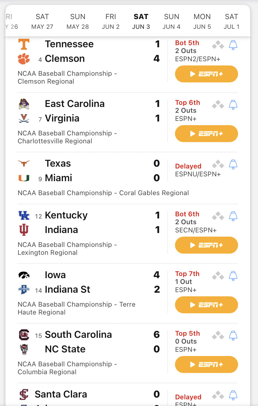Go to SAT MAY 27 date
258x406 pixels.
pos(42,22)
